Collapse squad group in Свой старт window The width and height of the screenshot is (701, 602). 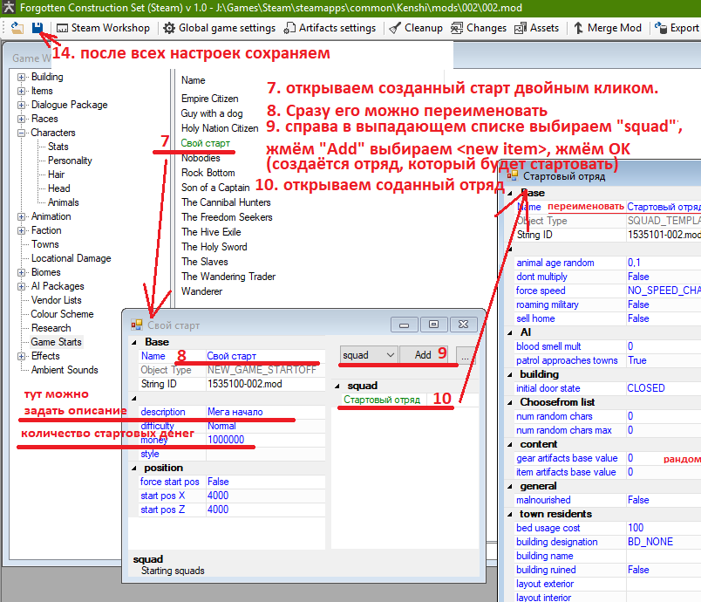pos(337,386)
